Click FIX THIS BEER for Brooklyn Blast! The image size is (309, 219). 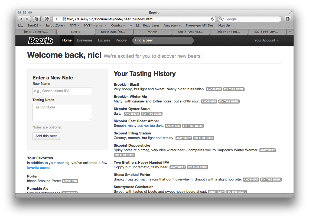[234, 89]
